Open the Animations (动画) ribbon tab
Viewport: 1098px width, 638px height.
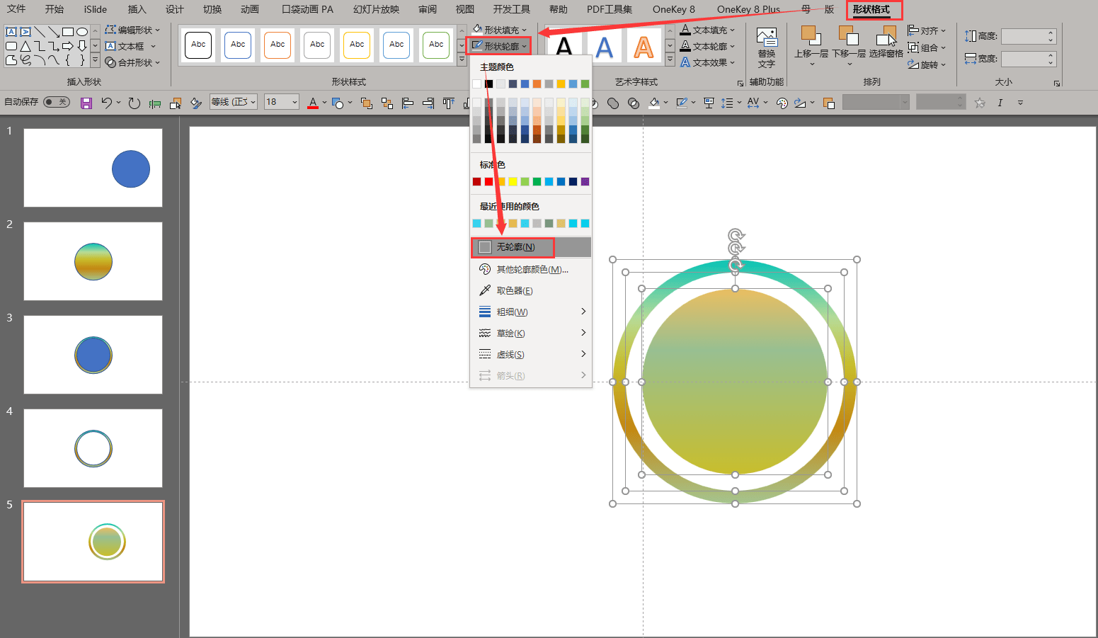click(249, 9)
